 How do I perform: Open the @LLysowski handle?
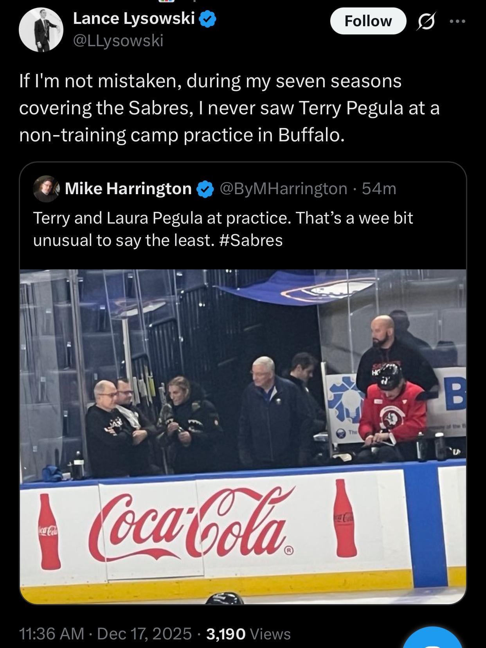tap(118, 40)
